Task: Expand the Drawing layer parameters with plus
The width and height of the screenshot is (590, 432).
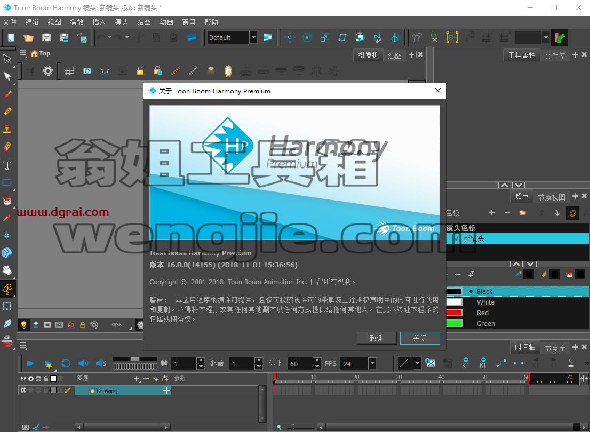Action: click(x=166, y=390)
